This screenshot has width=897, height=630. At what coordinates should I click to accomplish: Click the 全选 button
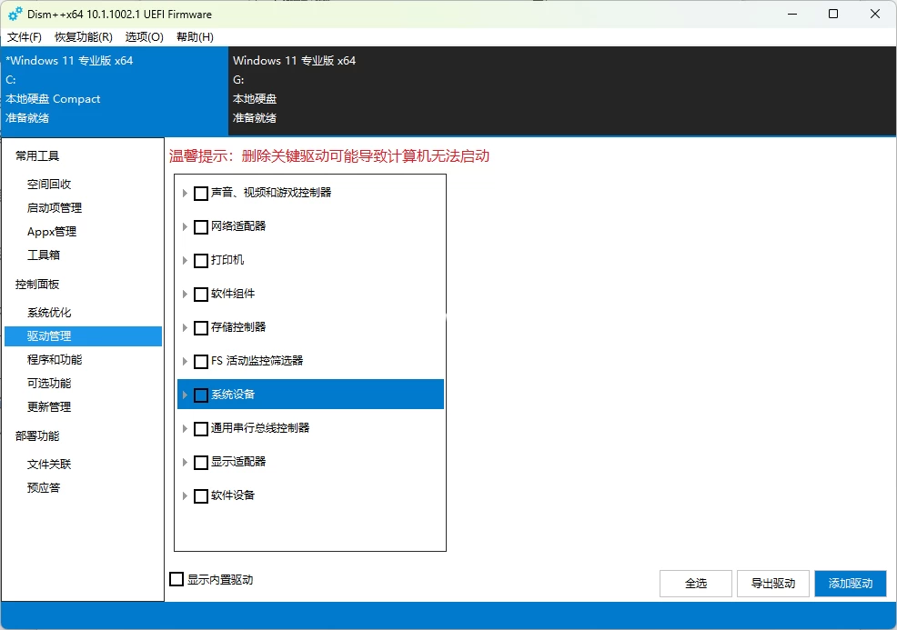[x=696, y=584]
